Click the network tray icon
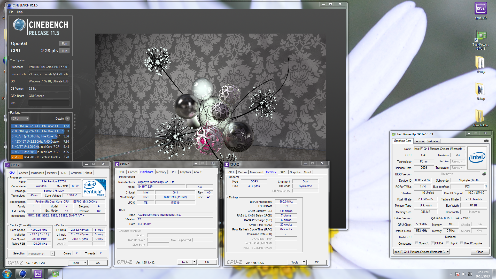 (x=470, y=274)
